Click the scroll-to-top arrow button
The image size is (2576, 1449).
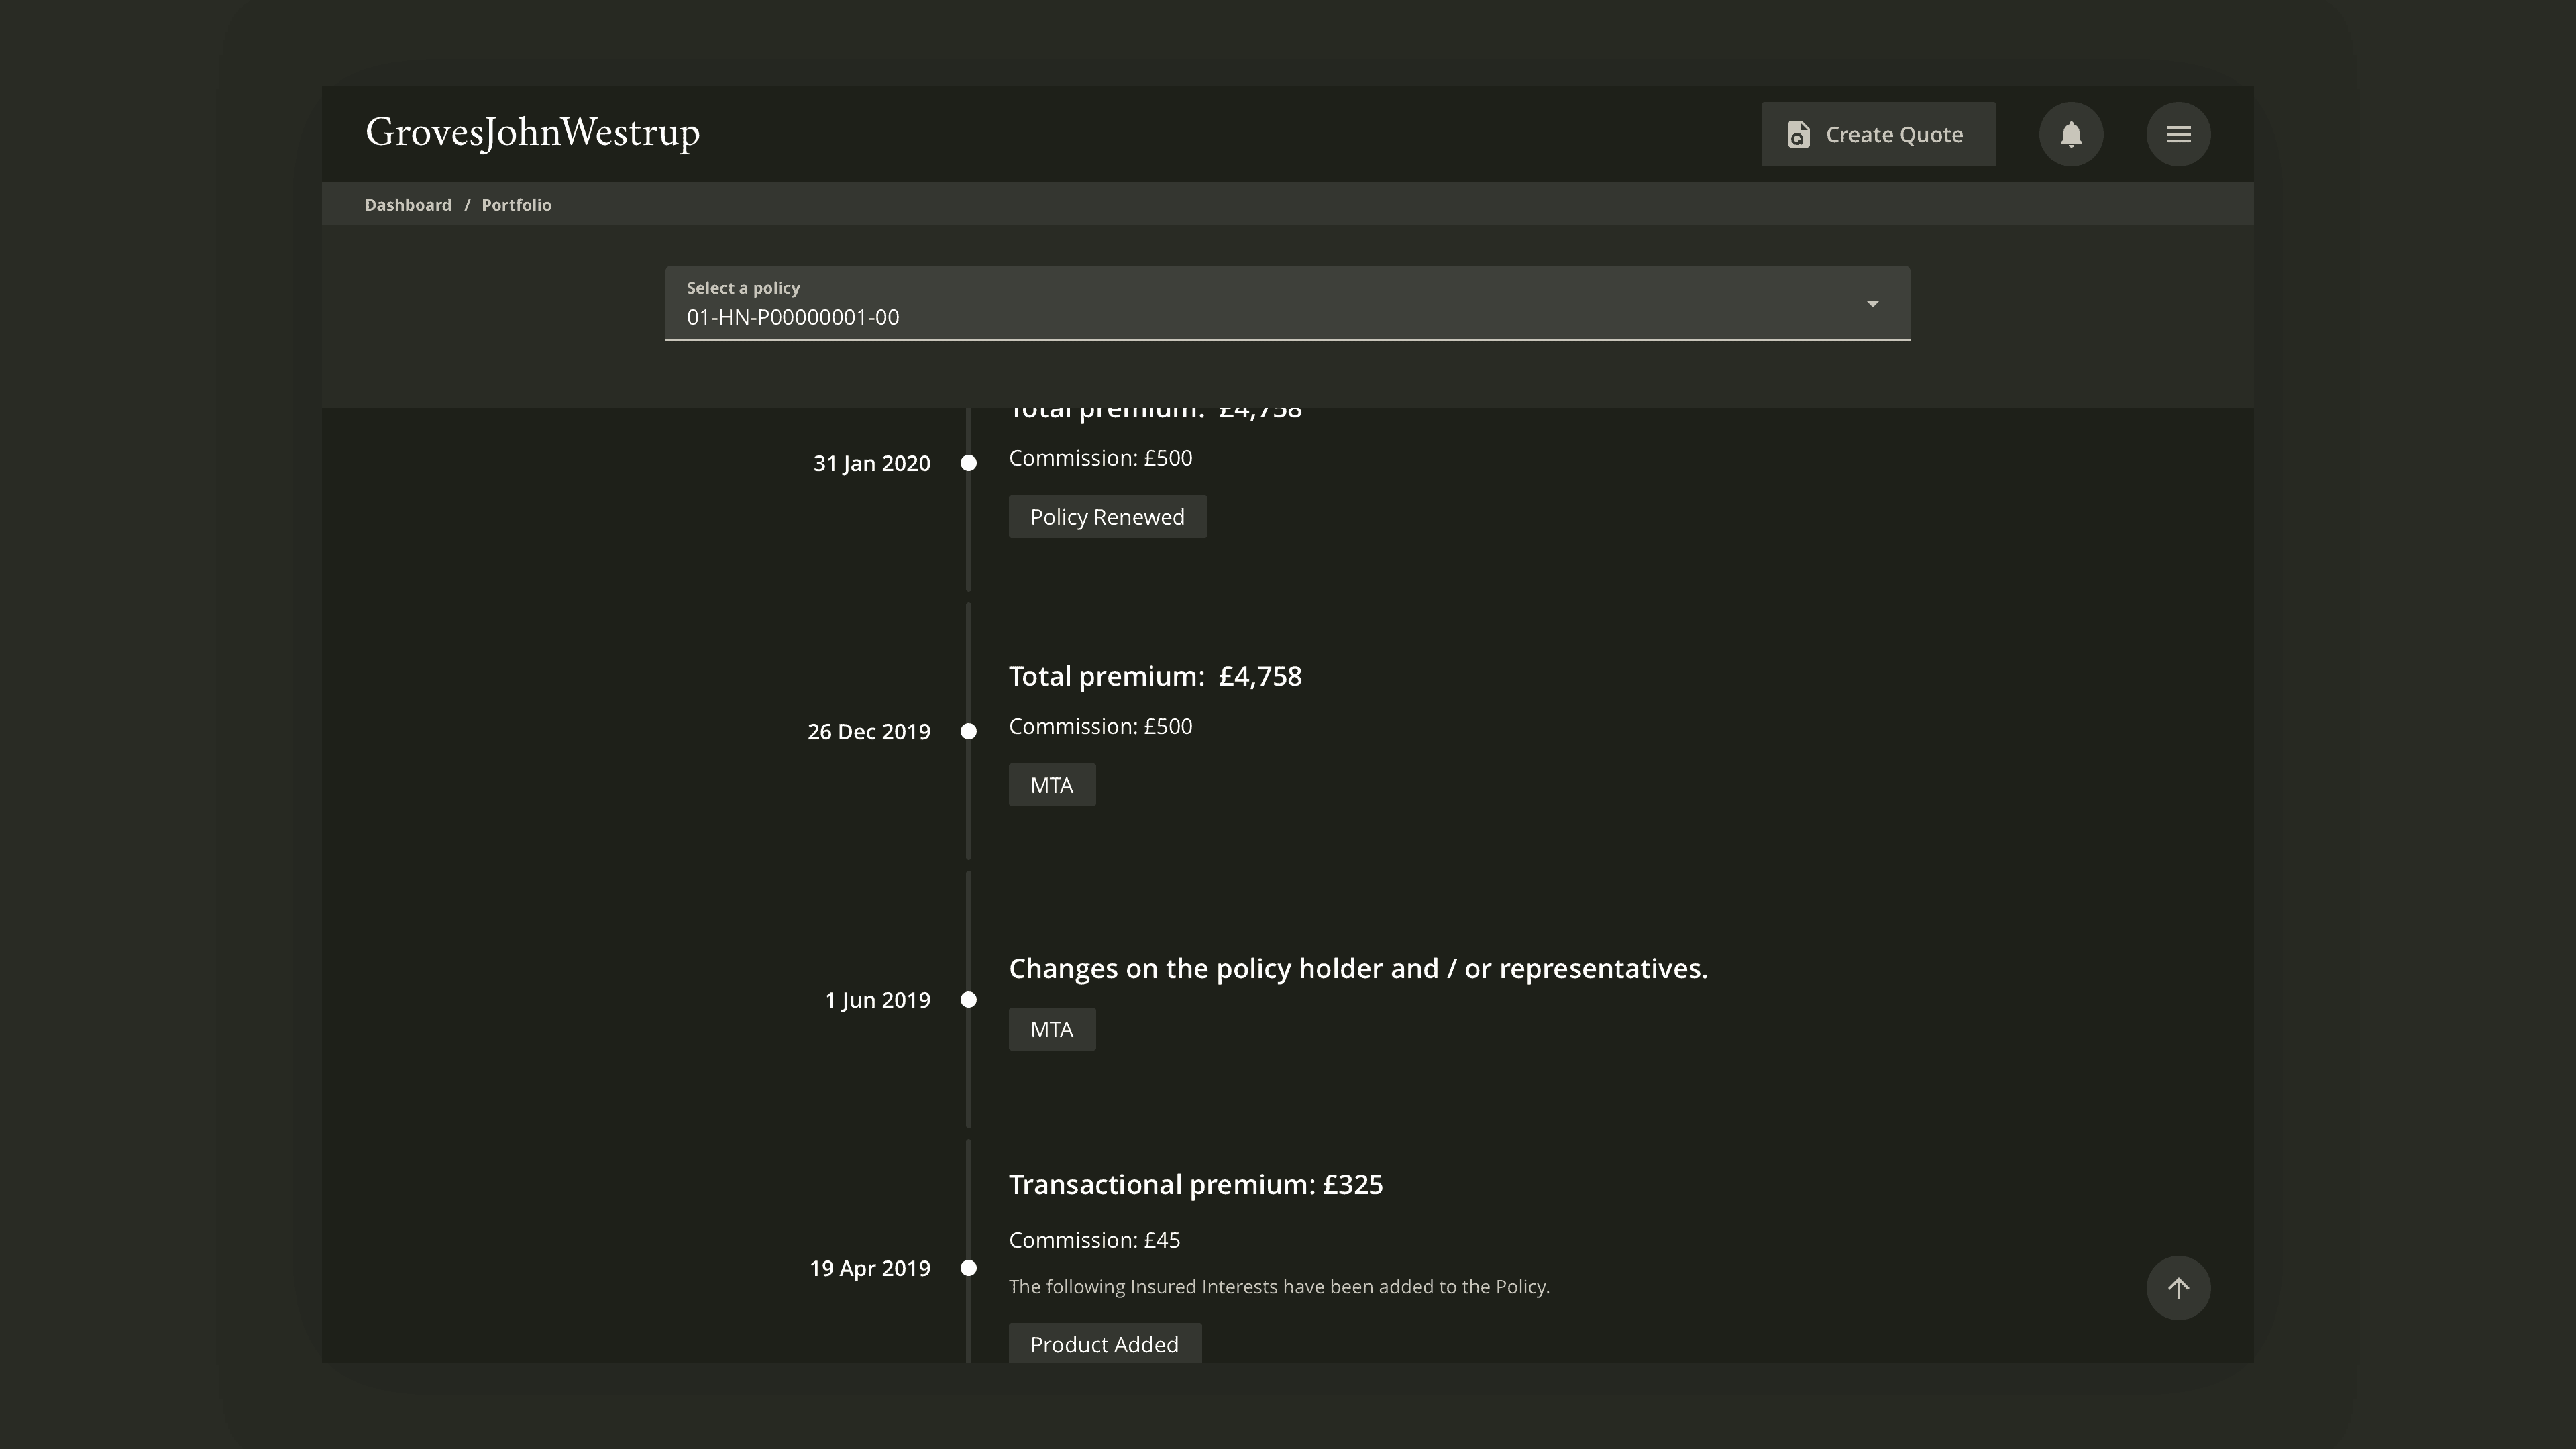2178,1288
